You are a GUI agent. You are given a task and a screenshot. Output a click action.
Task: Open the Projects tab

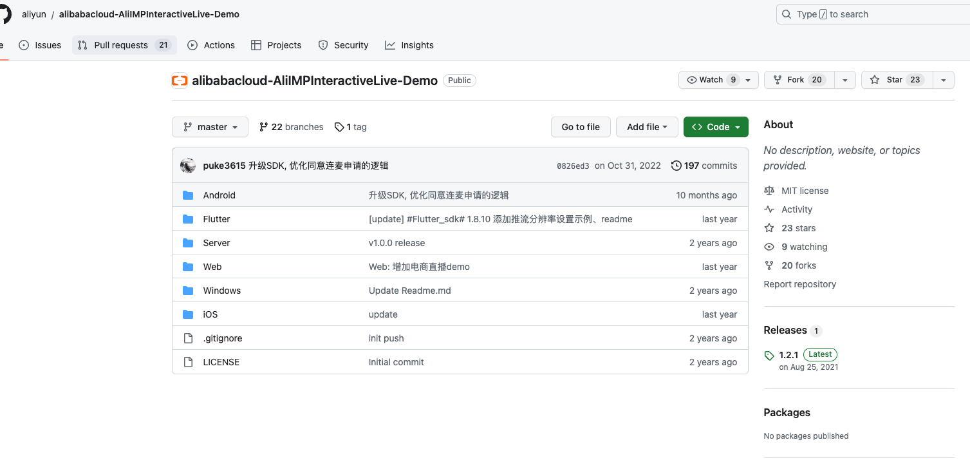coord(276,45)
